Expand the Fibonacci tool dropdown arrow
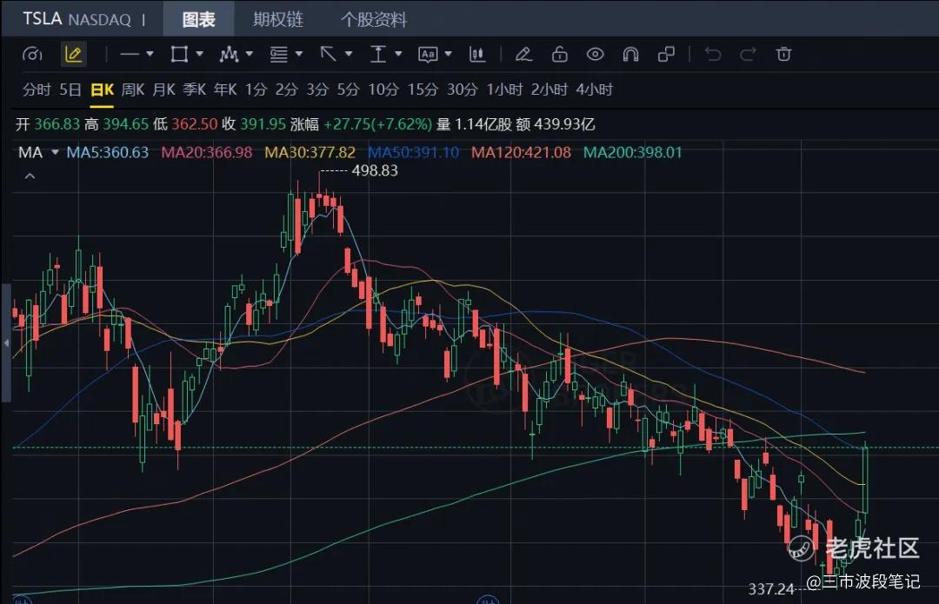Image resolution: width=939 pixels, height=604 pixels. [x=299, y=55]
